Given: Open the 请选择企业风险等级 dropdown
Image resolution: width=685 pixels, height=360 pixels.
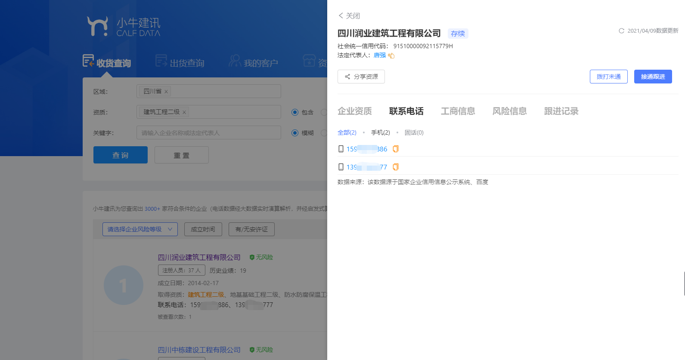Looking at the screenshot, I should (x=140, y=229).
